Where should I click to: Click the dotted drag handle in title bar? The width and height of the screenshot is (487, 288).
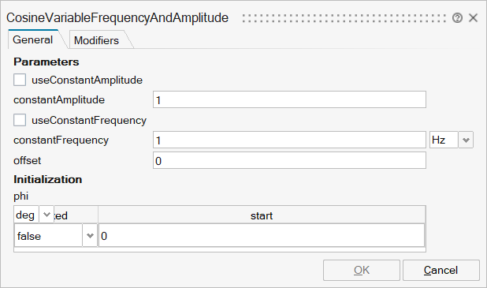coord(344,18)
